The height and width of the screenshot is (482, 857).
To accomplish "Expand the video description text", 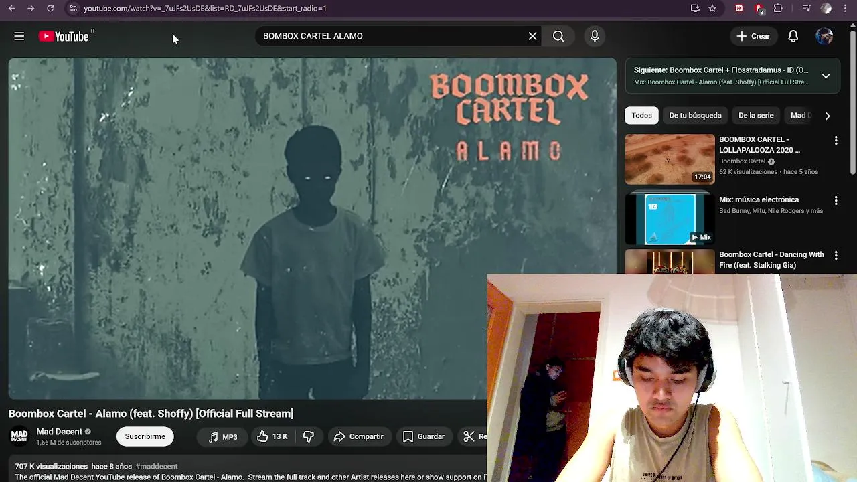I will pyautogui.click(x=250, y=477).
